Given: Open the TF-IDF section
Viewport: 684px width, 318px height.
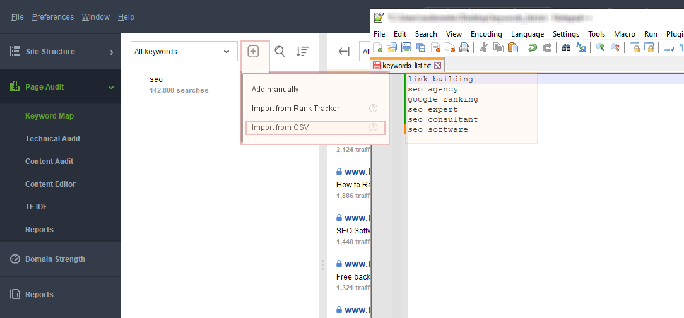Looking at the screenshot, I should point(36,207).
